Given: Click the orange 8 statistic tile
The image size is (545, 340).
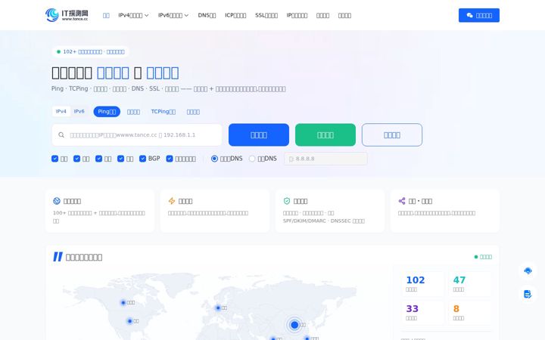Looking at the screenshot, I should 470,313.
